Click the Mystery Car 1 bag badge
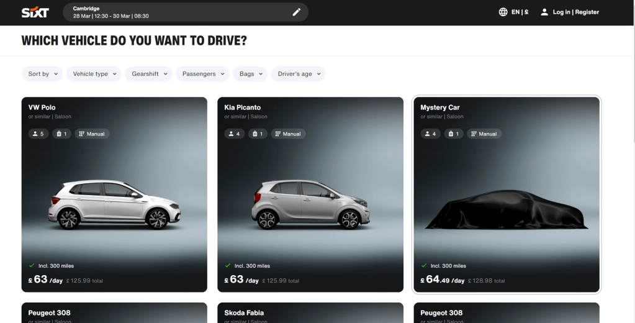The width and height of the screenshot is (635, 323). tap(454, 134)
